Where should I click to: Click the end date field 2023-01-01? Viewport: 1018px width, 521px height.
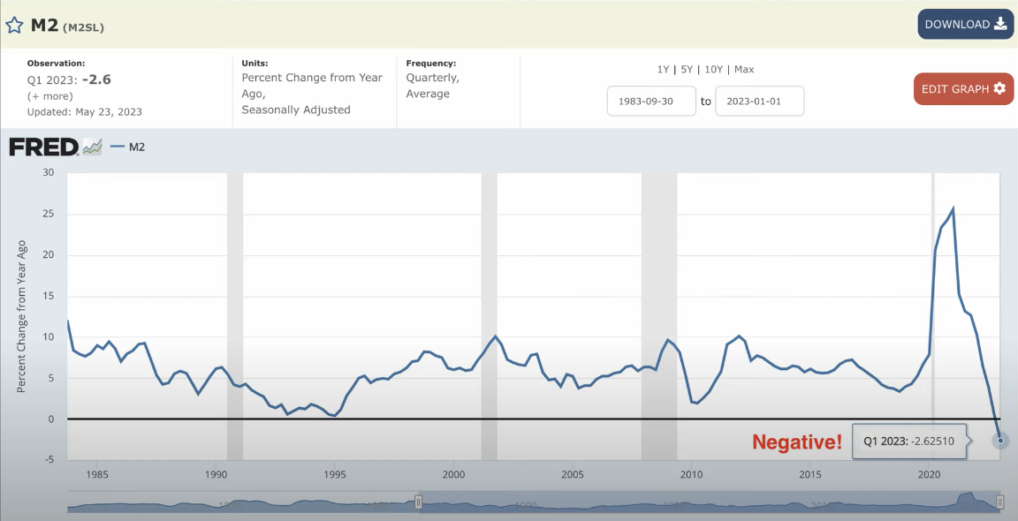click(759, 101)
